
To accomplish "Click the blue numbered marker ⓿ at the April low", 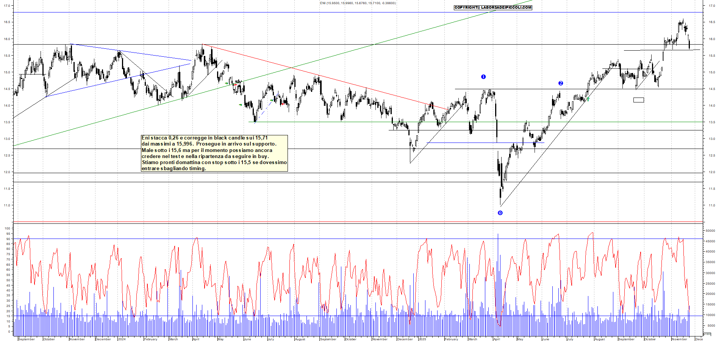I will [x=500, y=213].
